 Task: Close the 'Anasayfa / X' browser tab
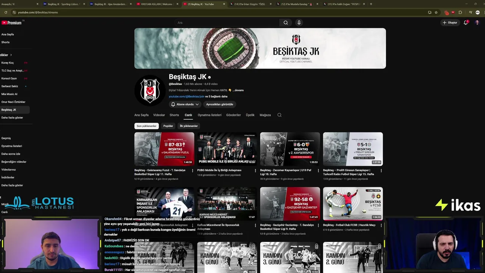click(x=38, y=4)
